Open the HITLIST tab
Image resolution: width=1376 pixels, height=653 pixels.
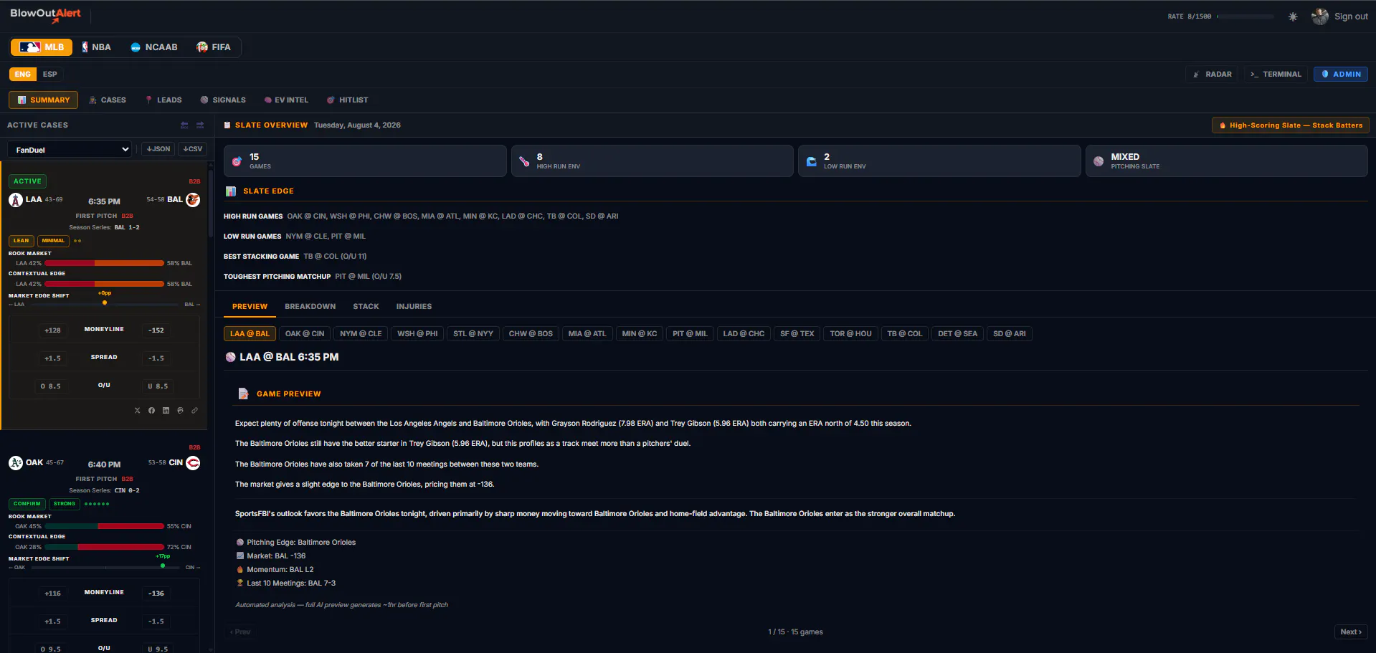[x=347, y=100]
